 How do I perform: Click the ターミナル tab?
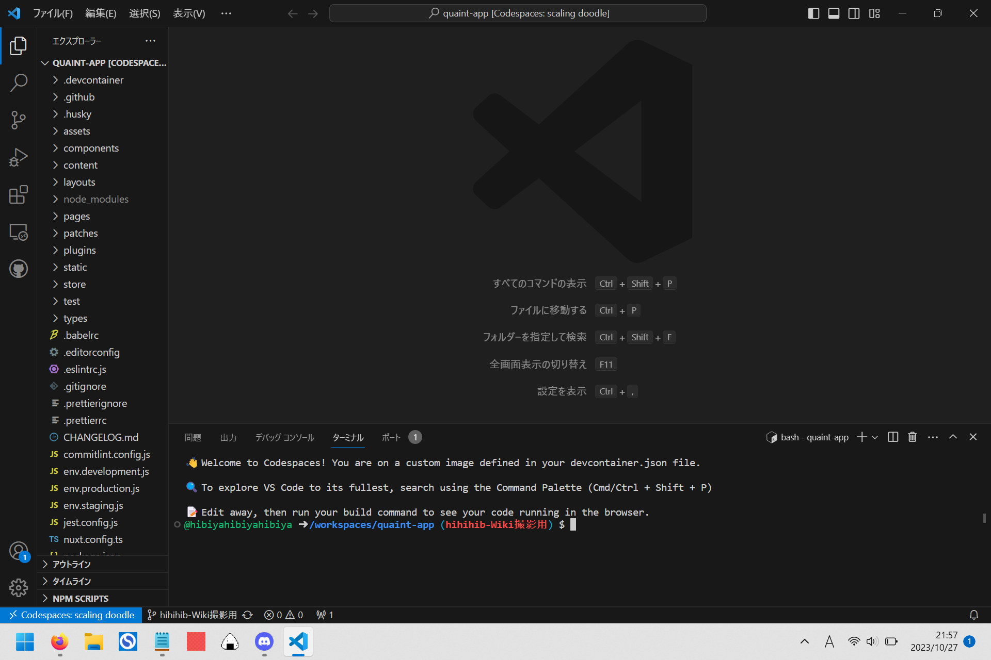[348, 437]
